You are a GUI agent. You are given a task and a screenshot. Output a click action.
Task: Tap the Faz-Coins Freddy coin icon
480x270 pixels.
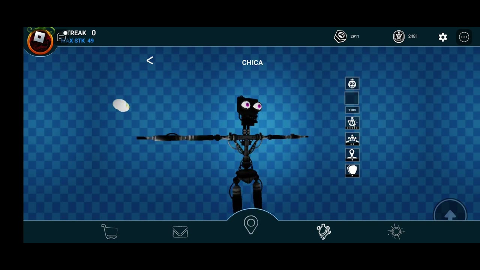[x=399, y=36]
